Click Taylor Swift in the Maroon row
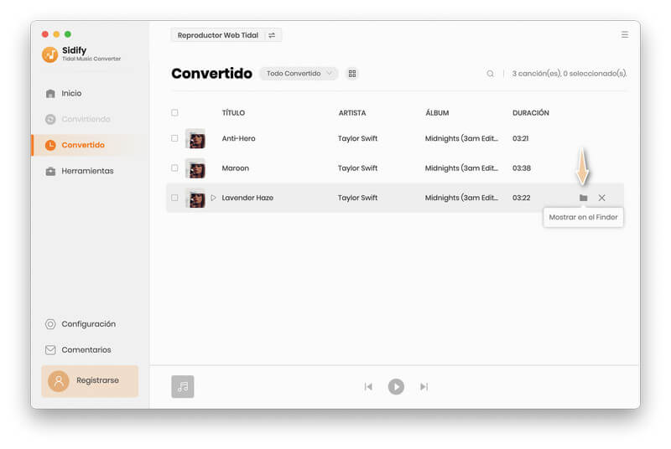Screen dimensions: 671x449 358,168
